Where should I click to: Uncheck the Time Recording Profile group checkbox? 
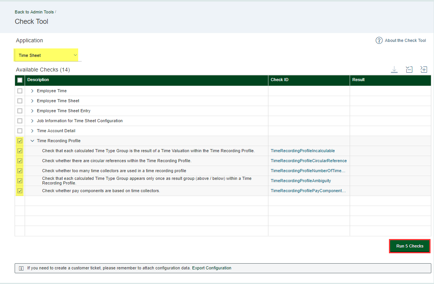[20, 141]
